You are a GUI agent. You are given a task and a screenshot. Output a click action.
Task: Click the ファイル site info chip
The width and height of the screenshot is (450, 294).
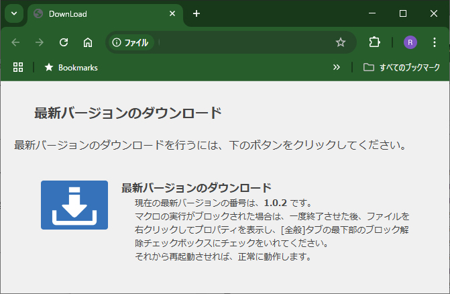[x=131, y=42]
